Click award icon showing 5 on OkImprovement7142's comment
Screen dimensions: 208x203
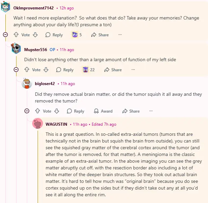75,35
